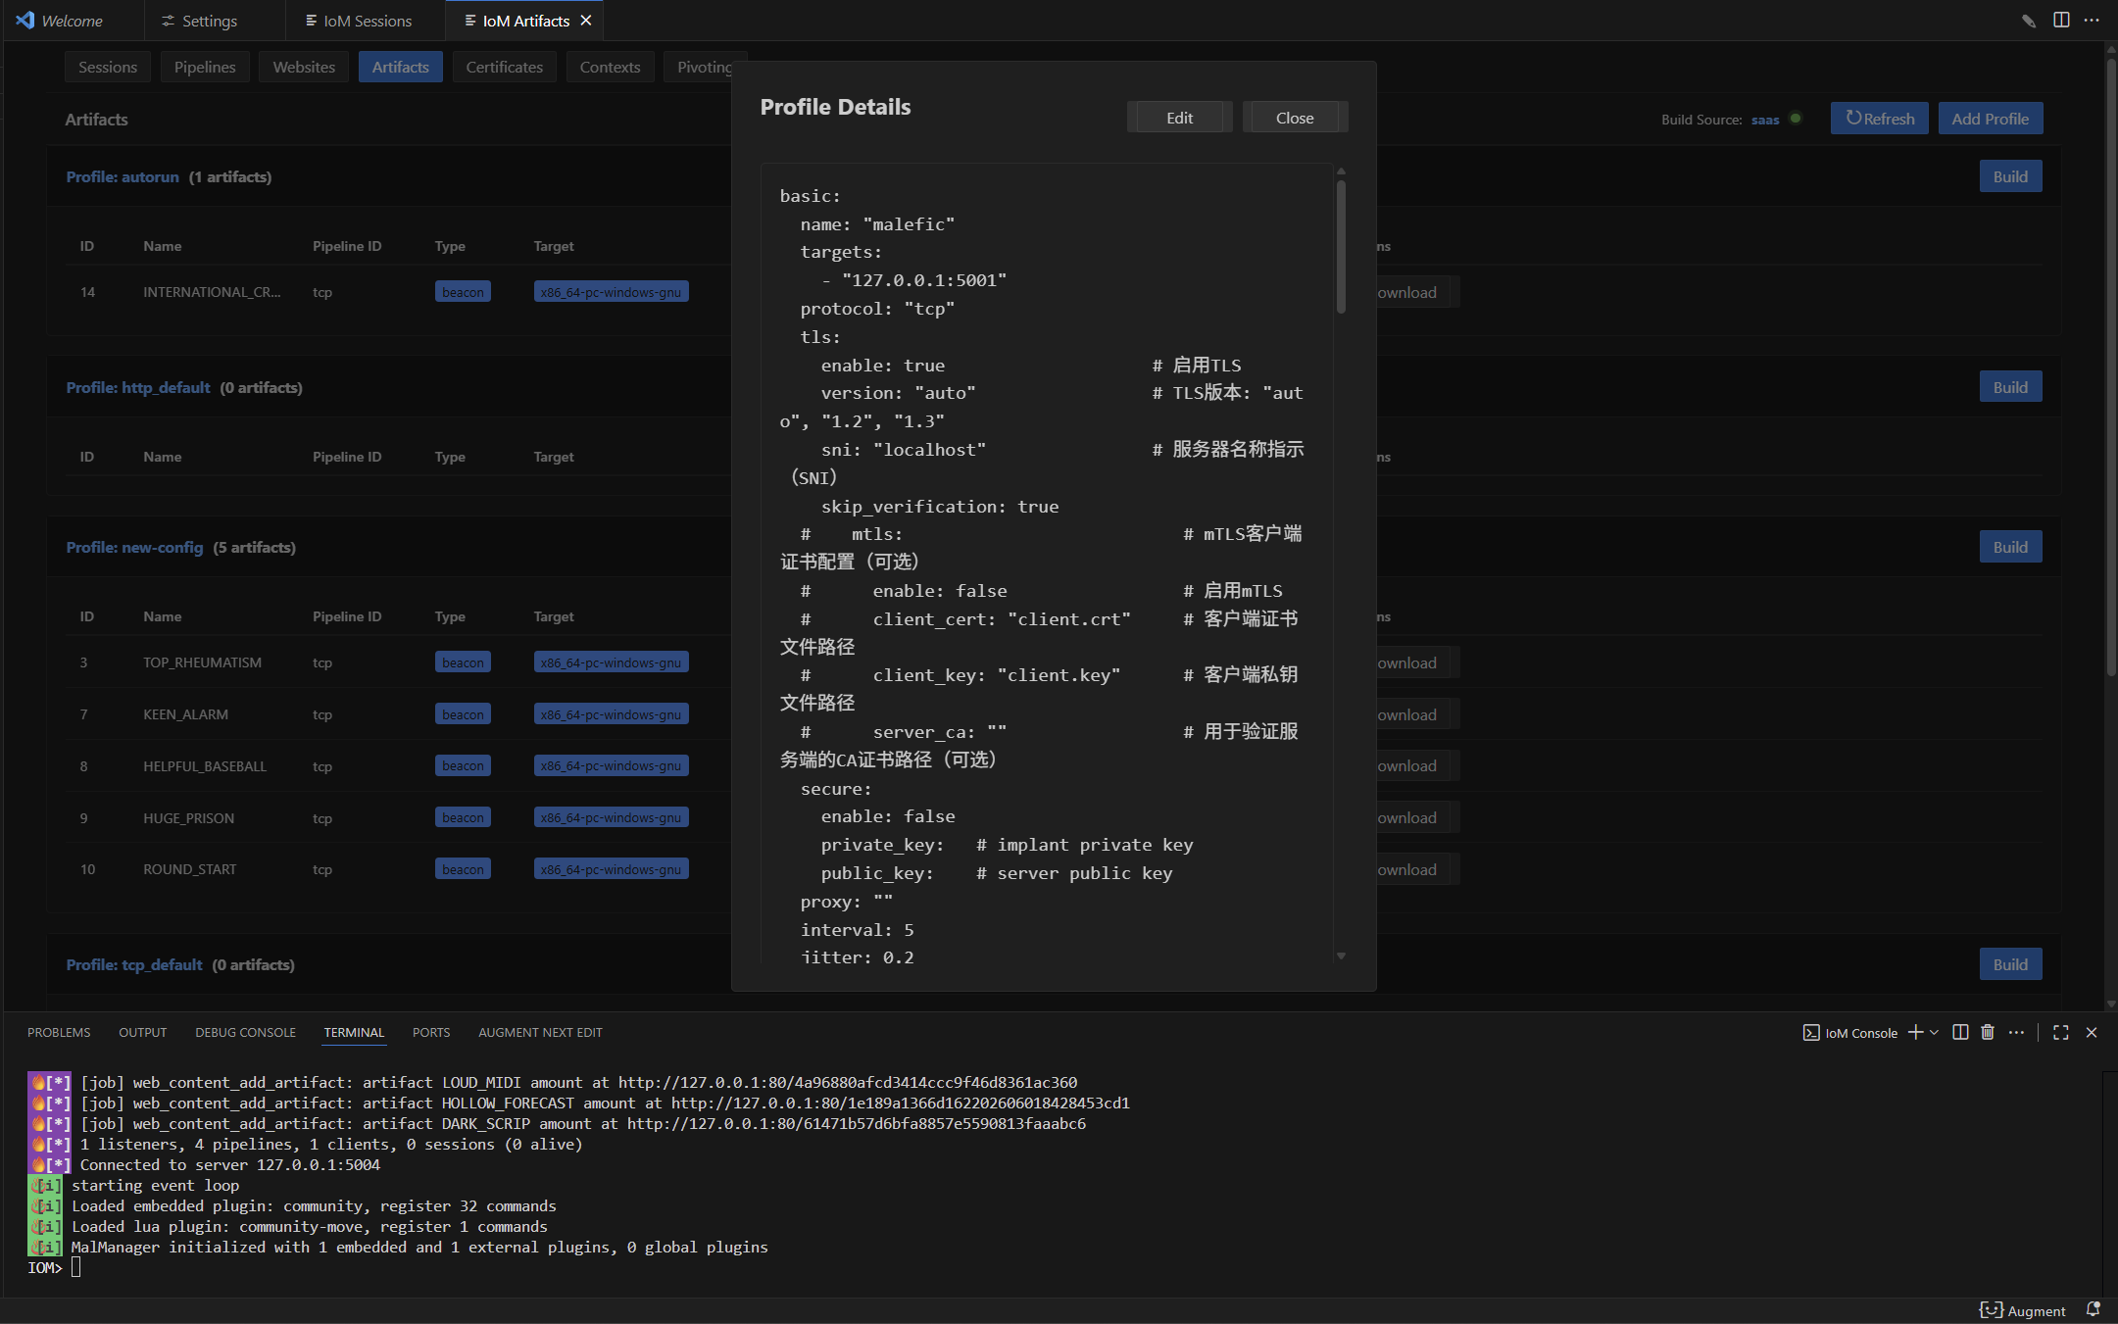Maximize the terminal panel size
The width and height of the screenshot is (2118, 1324).
2061,1032
